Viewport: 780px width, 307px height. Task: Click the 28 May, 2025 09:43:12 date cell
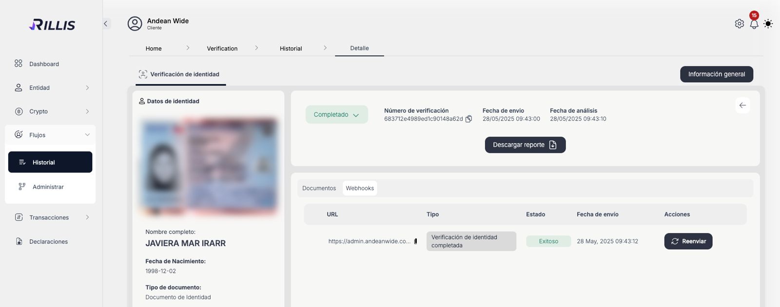pos(607,241)
